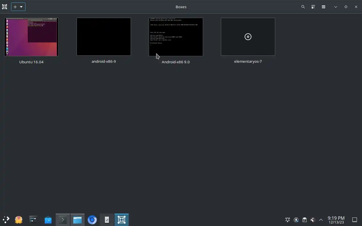Open System Settings from taskbar
Screen dimensions: 362x226
point(33,220)
